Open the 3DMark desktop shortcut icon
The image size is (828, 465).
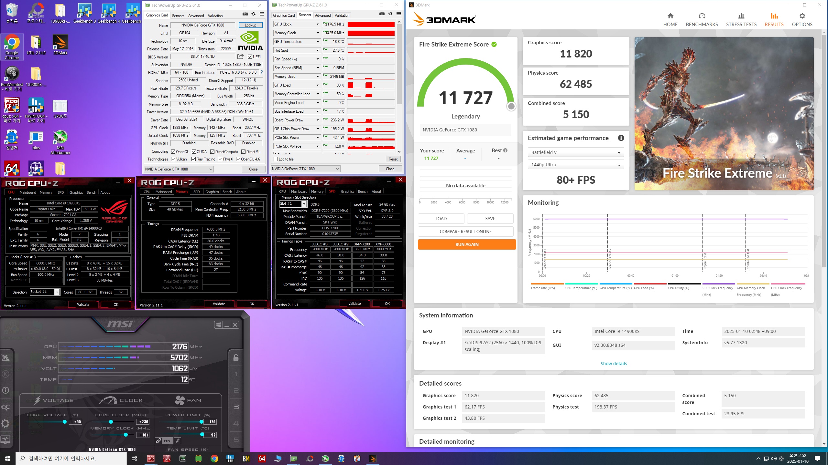[60, 45]
